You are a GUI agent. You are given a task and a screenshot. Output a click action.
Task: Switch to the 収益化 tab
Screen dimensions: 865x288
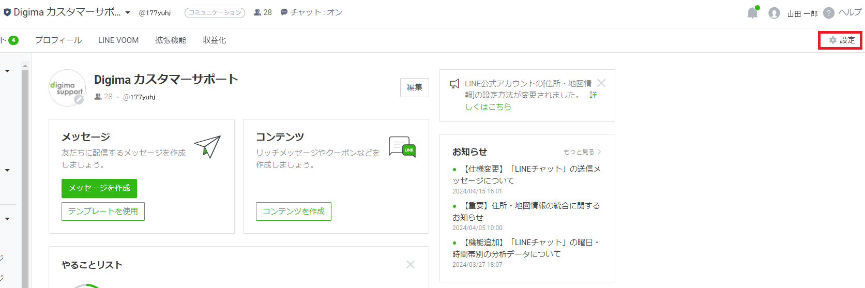[x=215, y=40]
